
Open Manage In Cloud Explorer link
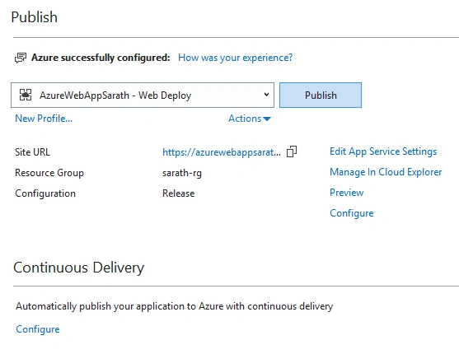(386, 172)
